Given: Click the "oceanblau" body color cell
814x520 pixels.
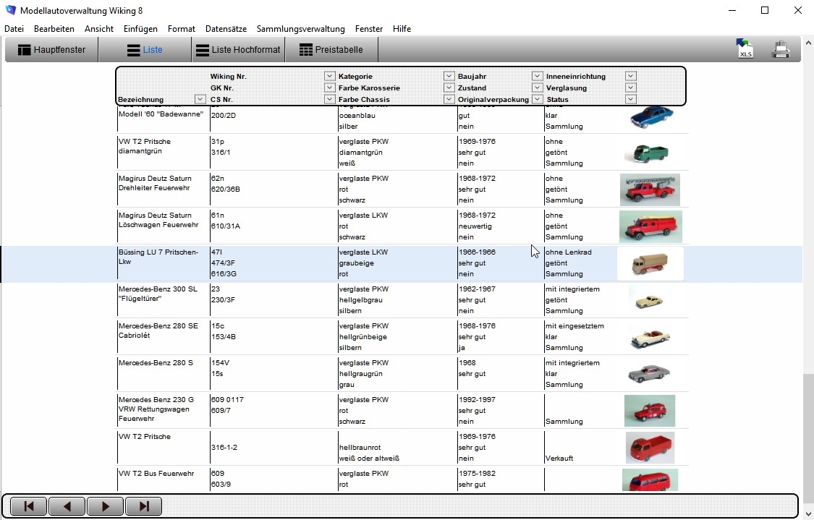Looking at the screenshot, I should (x=357, y=116).
